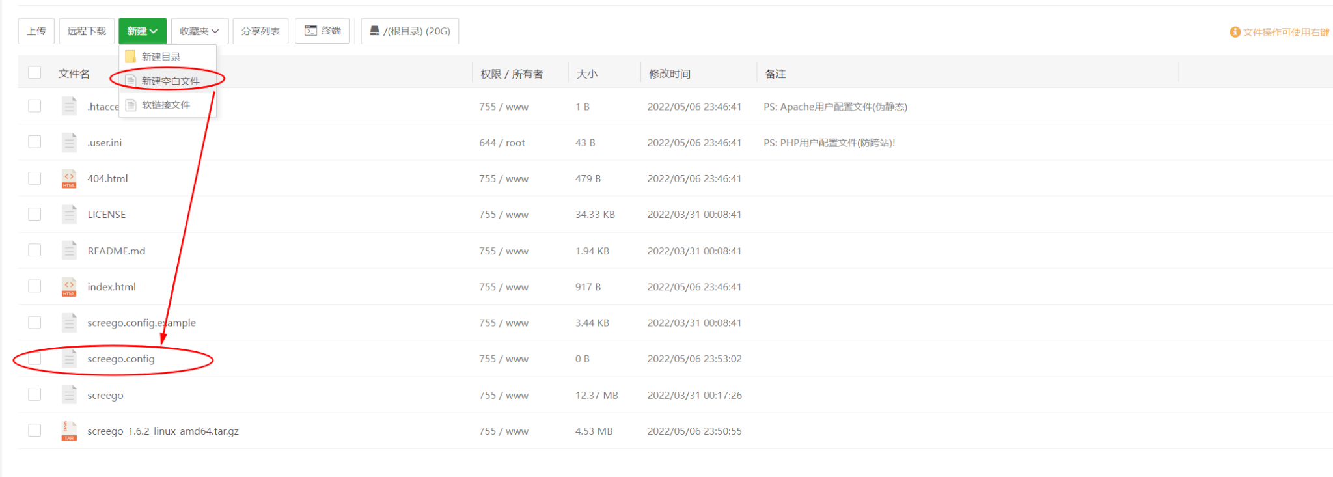Open the 终端 terminal button
The height and width of the screenshot is (477, 1333).
323,31
